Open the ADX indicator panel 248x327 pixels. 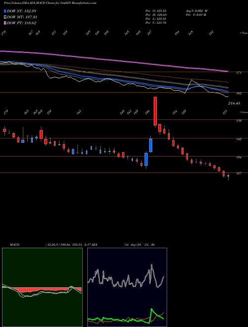[127, 287]
